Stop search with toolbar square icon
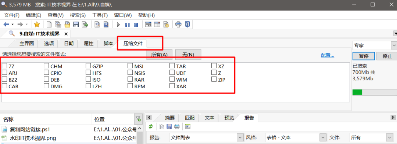Image resolution: width=397 pixels, height=144 pixels. pyautogui.click(x=136, y=25)
